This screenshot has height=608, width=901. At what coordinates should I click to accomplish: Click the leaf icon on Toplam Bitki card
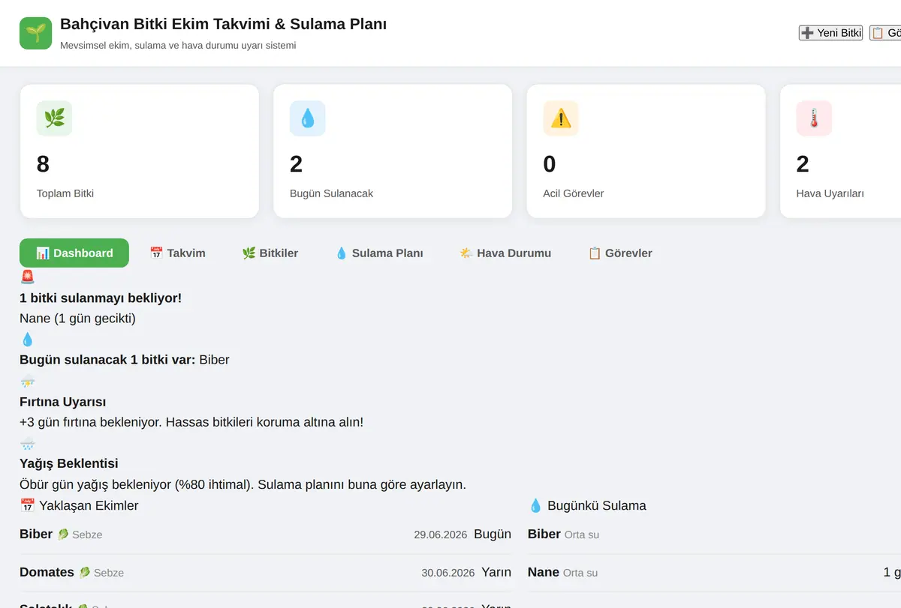(x=54, y=118)
